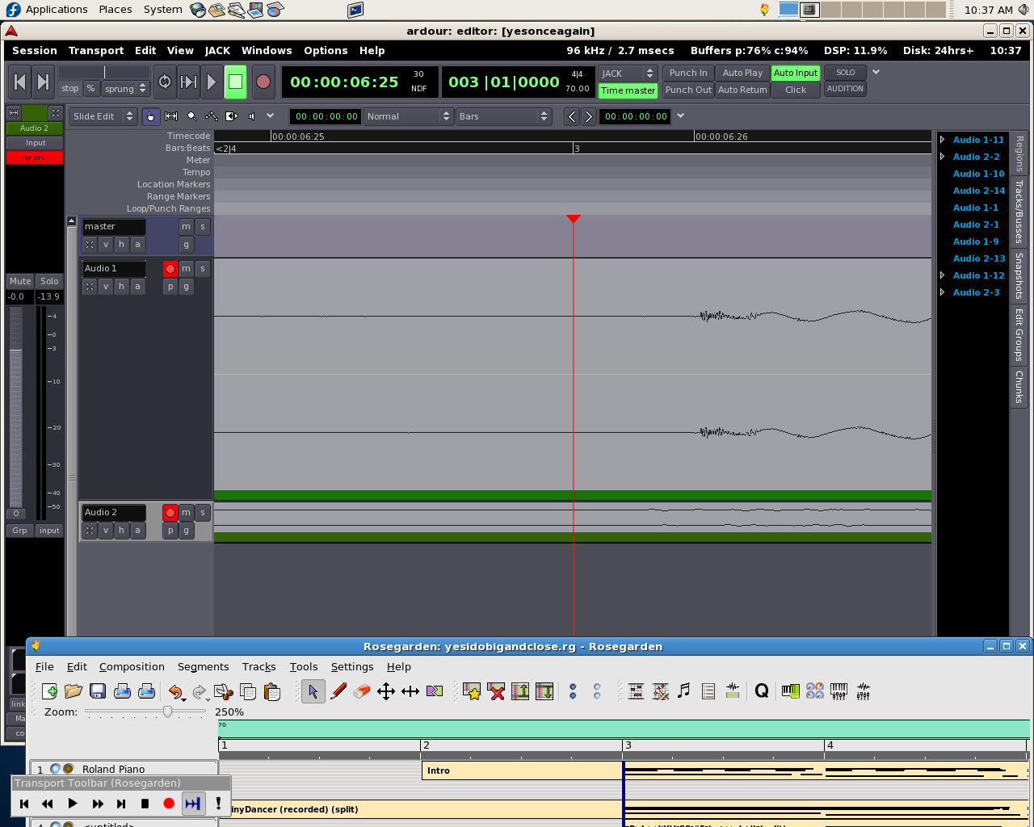Screen dimensions: 1034x827
Task: Open the Slide Edit mode dropdown
Action: click(x=103, y=116)
